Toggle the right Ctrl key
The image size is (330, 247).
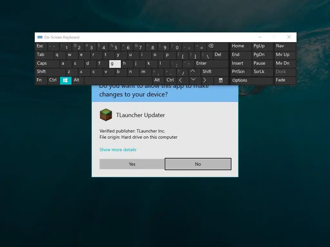point(170,80)
